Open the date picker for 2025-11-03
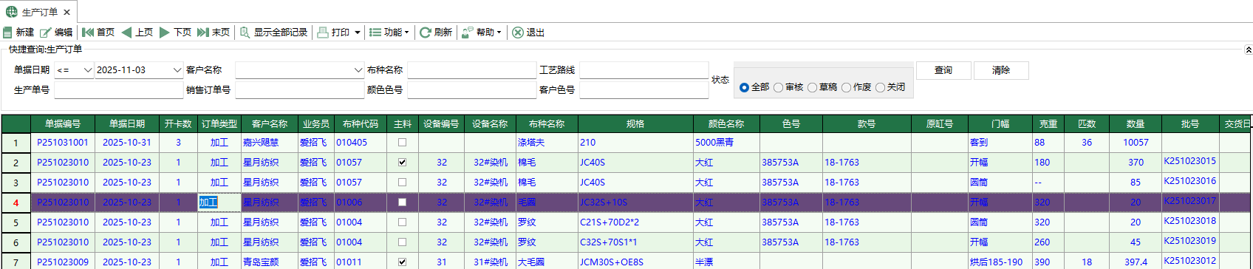Viewport: 1253px width, 269px height. [x=177, y=70]
